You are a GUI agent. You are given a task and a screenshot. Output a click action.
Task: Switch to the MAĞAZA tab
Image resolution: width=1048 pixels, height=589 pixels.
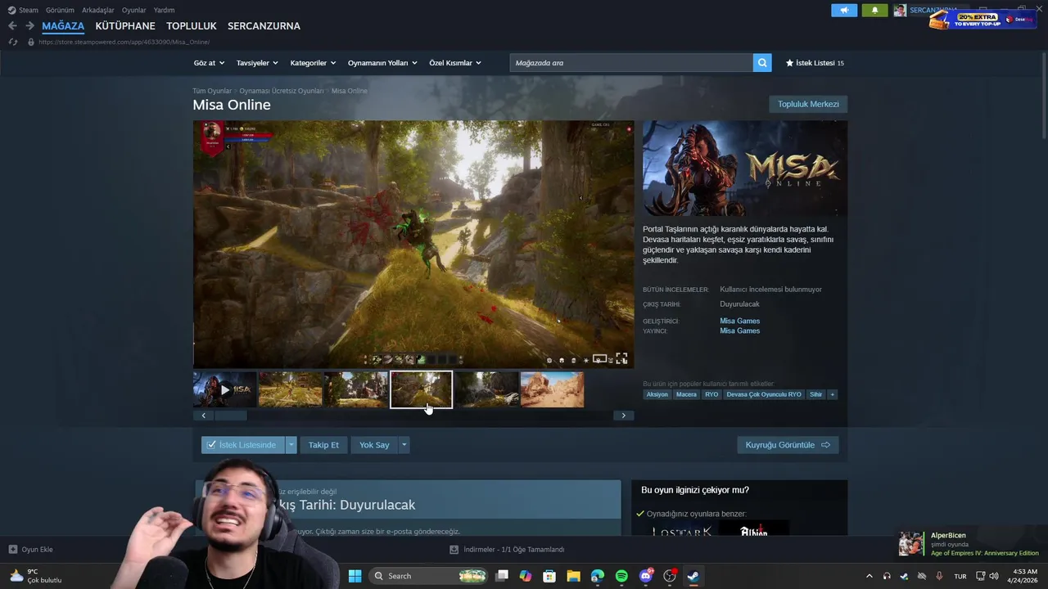pyautogui.click(x=63, y=26)
